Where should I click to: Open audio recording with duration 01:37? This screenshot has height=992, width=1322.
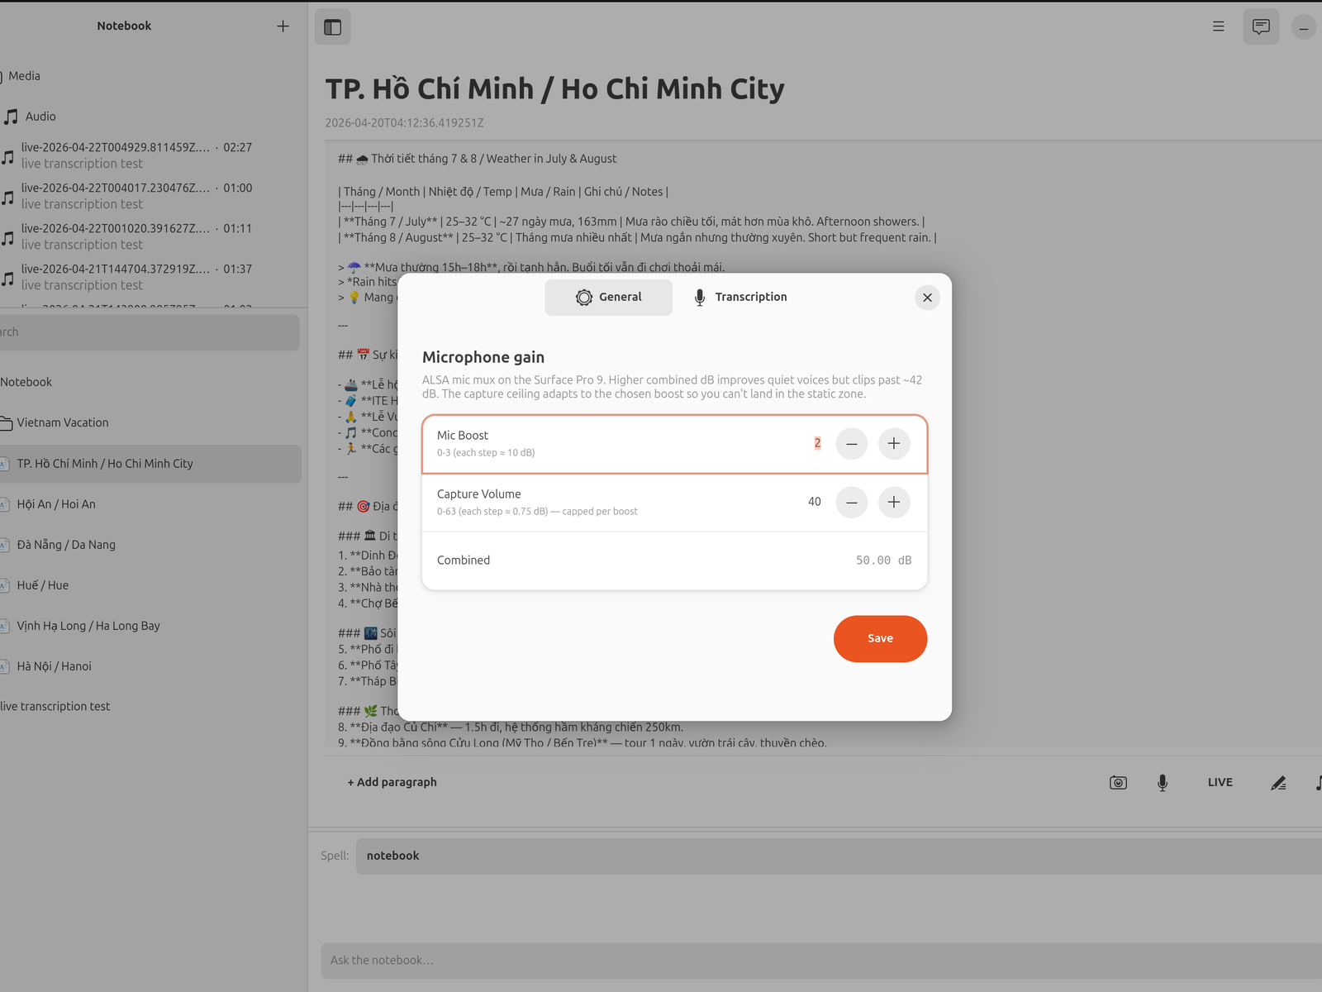point(136,277)
